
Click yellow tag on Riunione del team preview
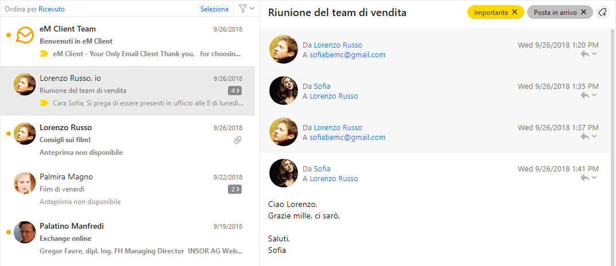pyautogui.click(x=44, y=103)
